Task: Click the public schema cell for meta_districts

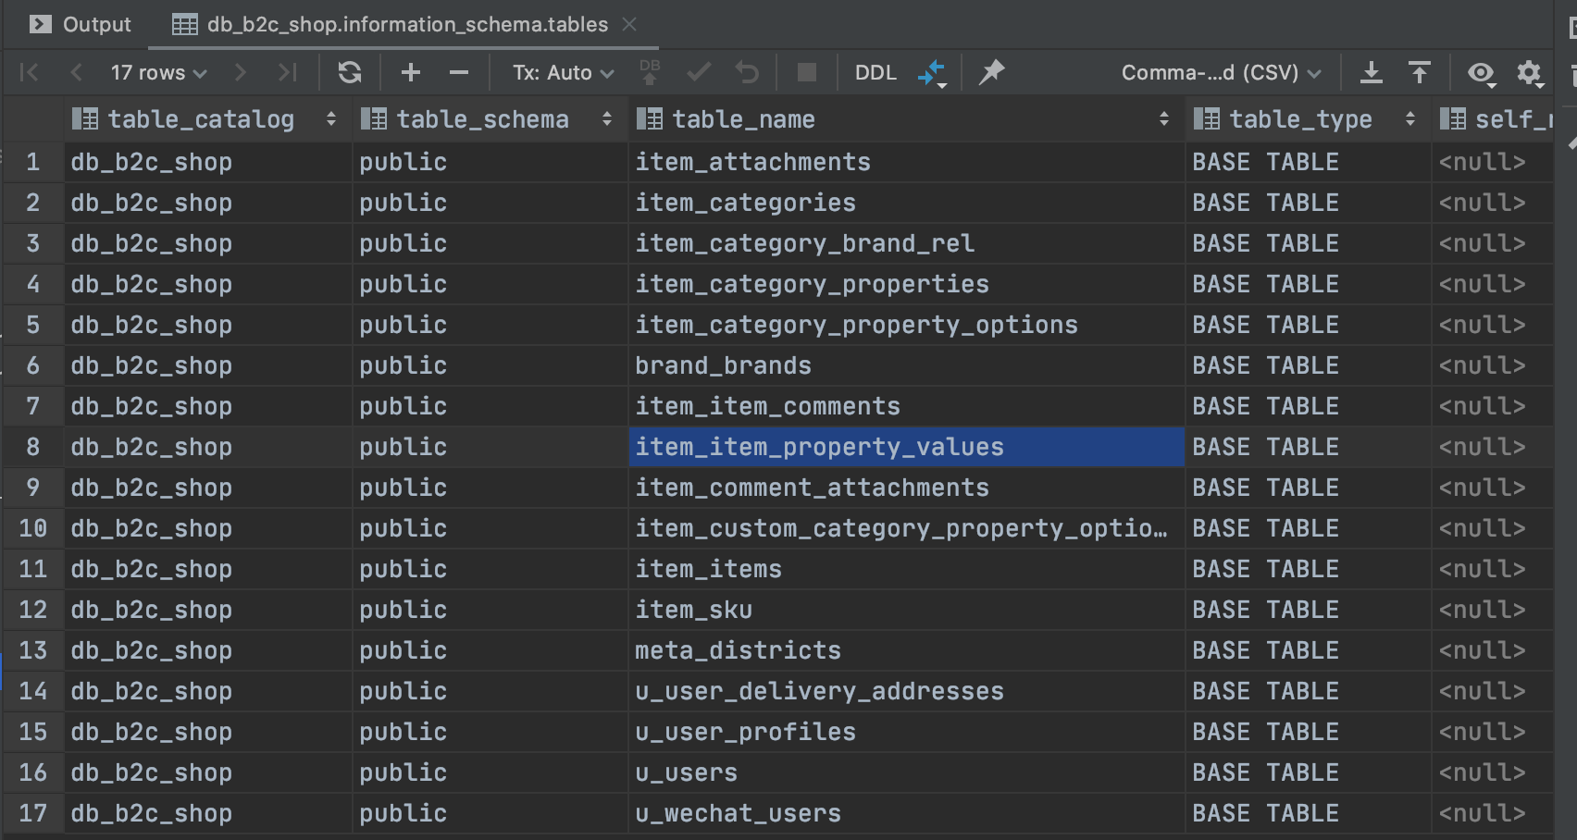Action: 490,650
